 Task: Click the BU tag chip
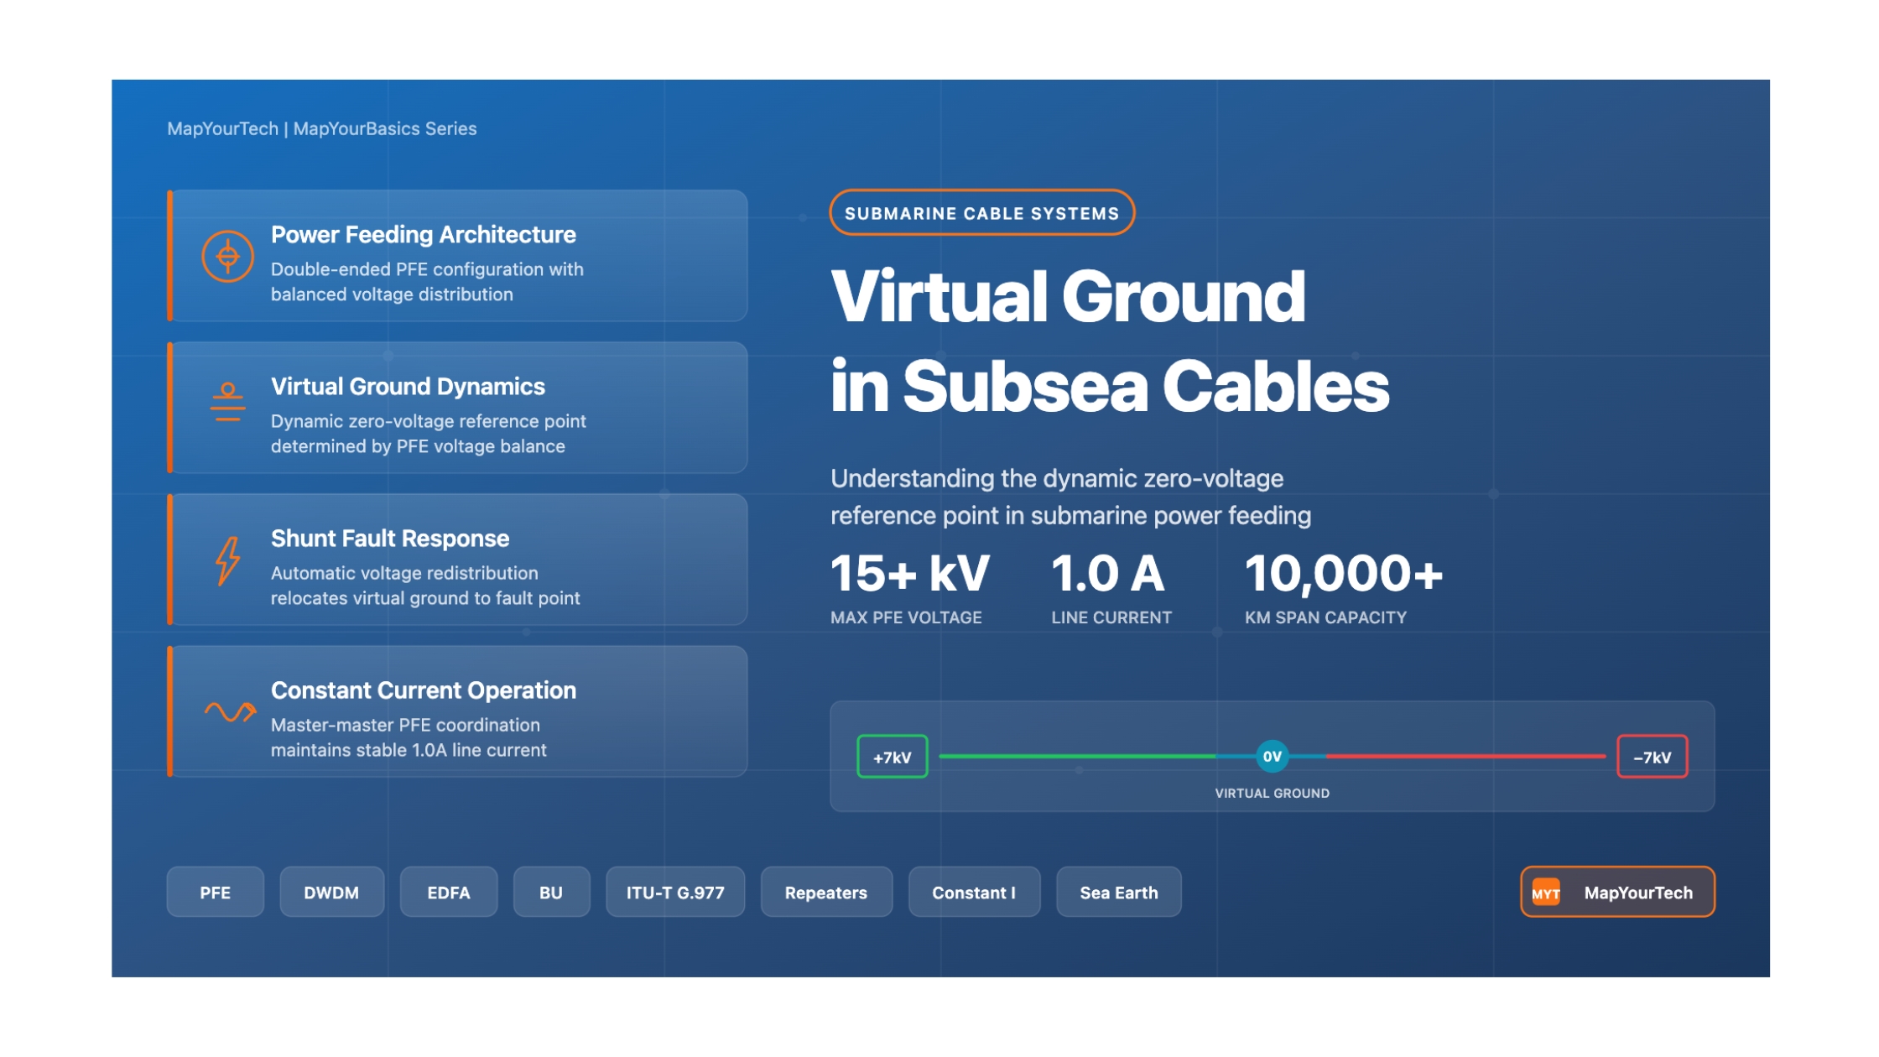(551, 893)
